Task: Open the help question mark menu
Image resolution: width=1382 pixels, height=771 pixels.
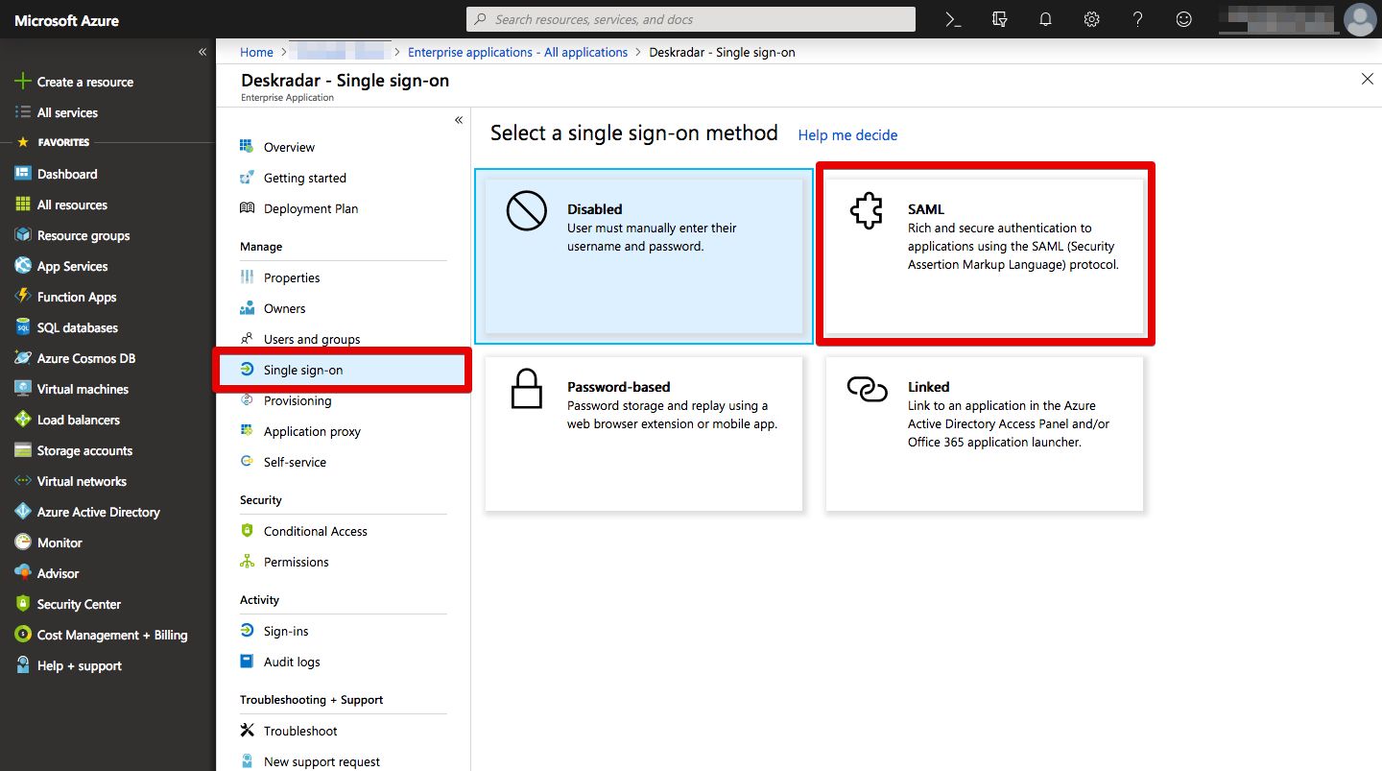Action: pos(1137,19)
